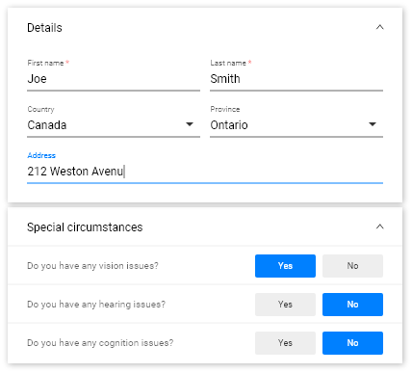The height and width of the screenshot is (373, 412).
Task: Click the Address field label
Action: click(41, 155)
